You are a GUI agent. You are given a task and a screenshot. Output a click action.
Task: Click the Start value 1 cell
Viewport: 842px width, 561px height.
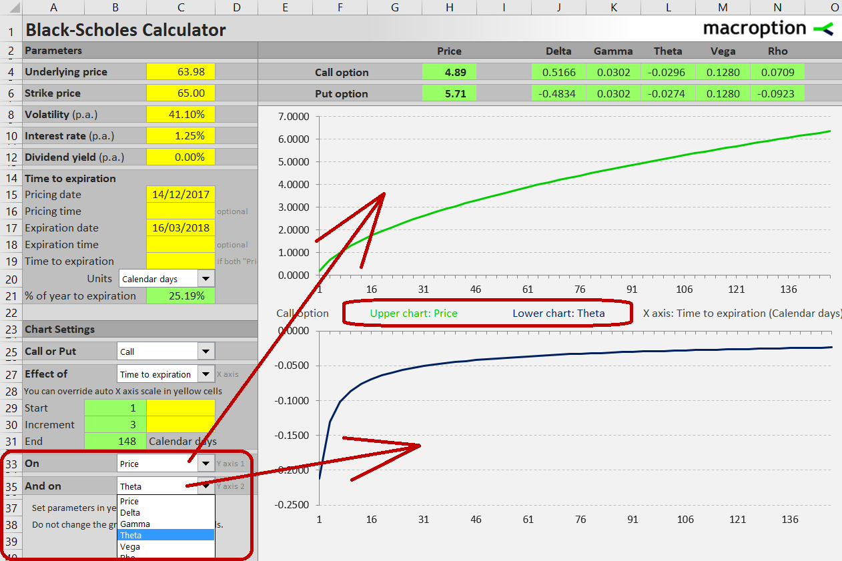pyautogui.click(x=115, y=408)
